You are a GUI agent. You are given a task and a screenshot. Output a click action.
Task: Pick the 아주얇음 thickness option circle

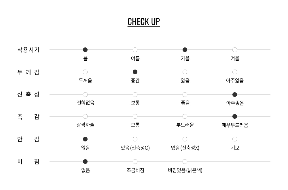click(235, 72)
